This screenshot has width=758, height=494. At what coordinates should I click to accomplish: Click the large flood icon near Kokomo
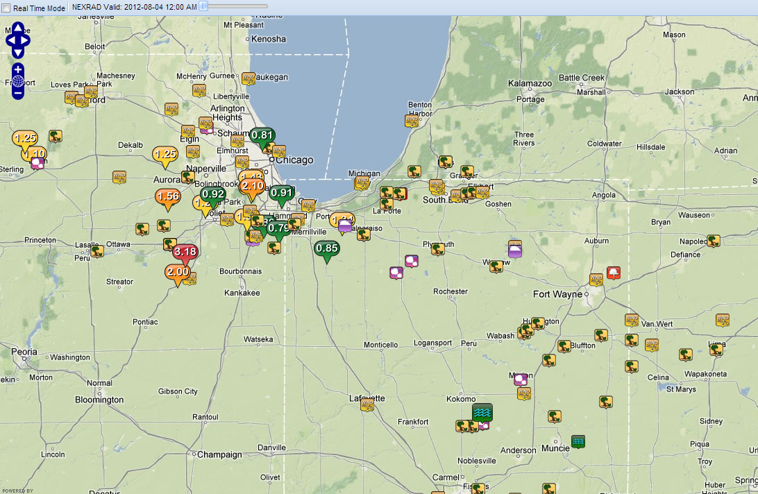pyautogui.click(x=482, y=413)
